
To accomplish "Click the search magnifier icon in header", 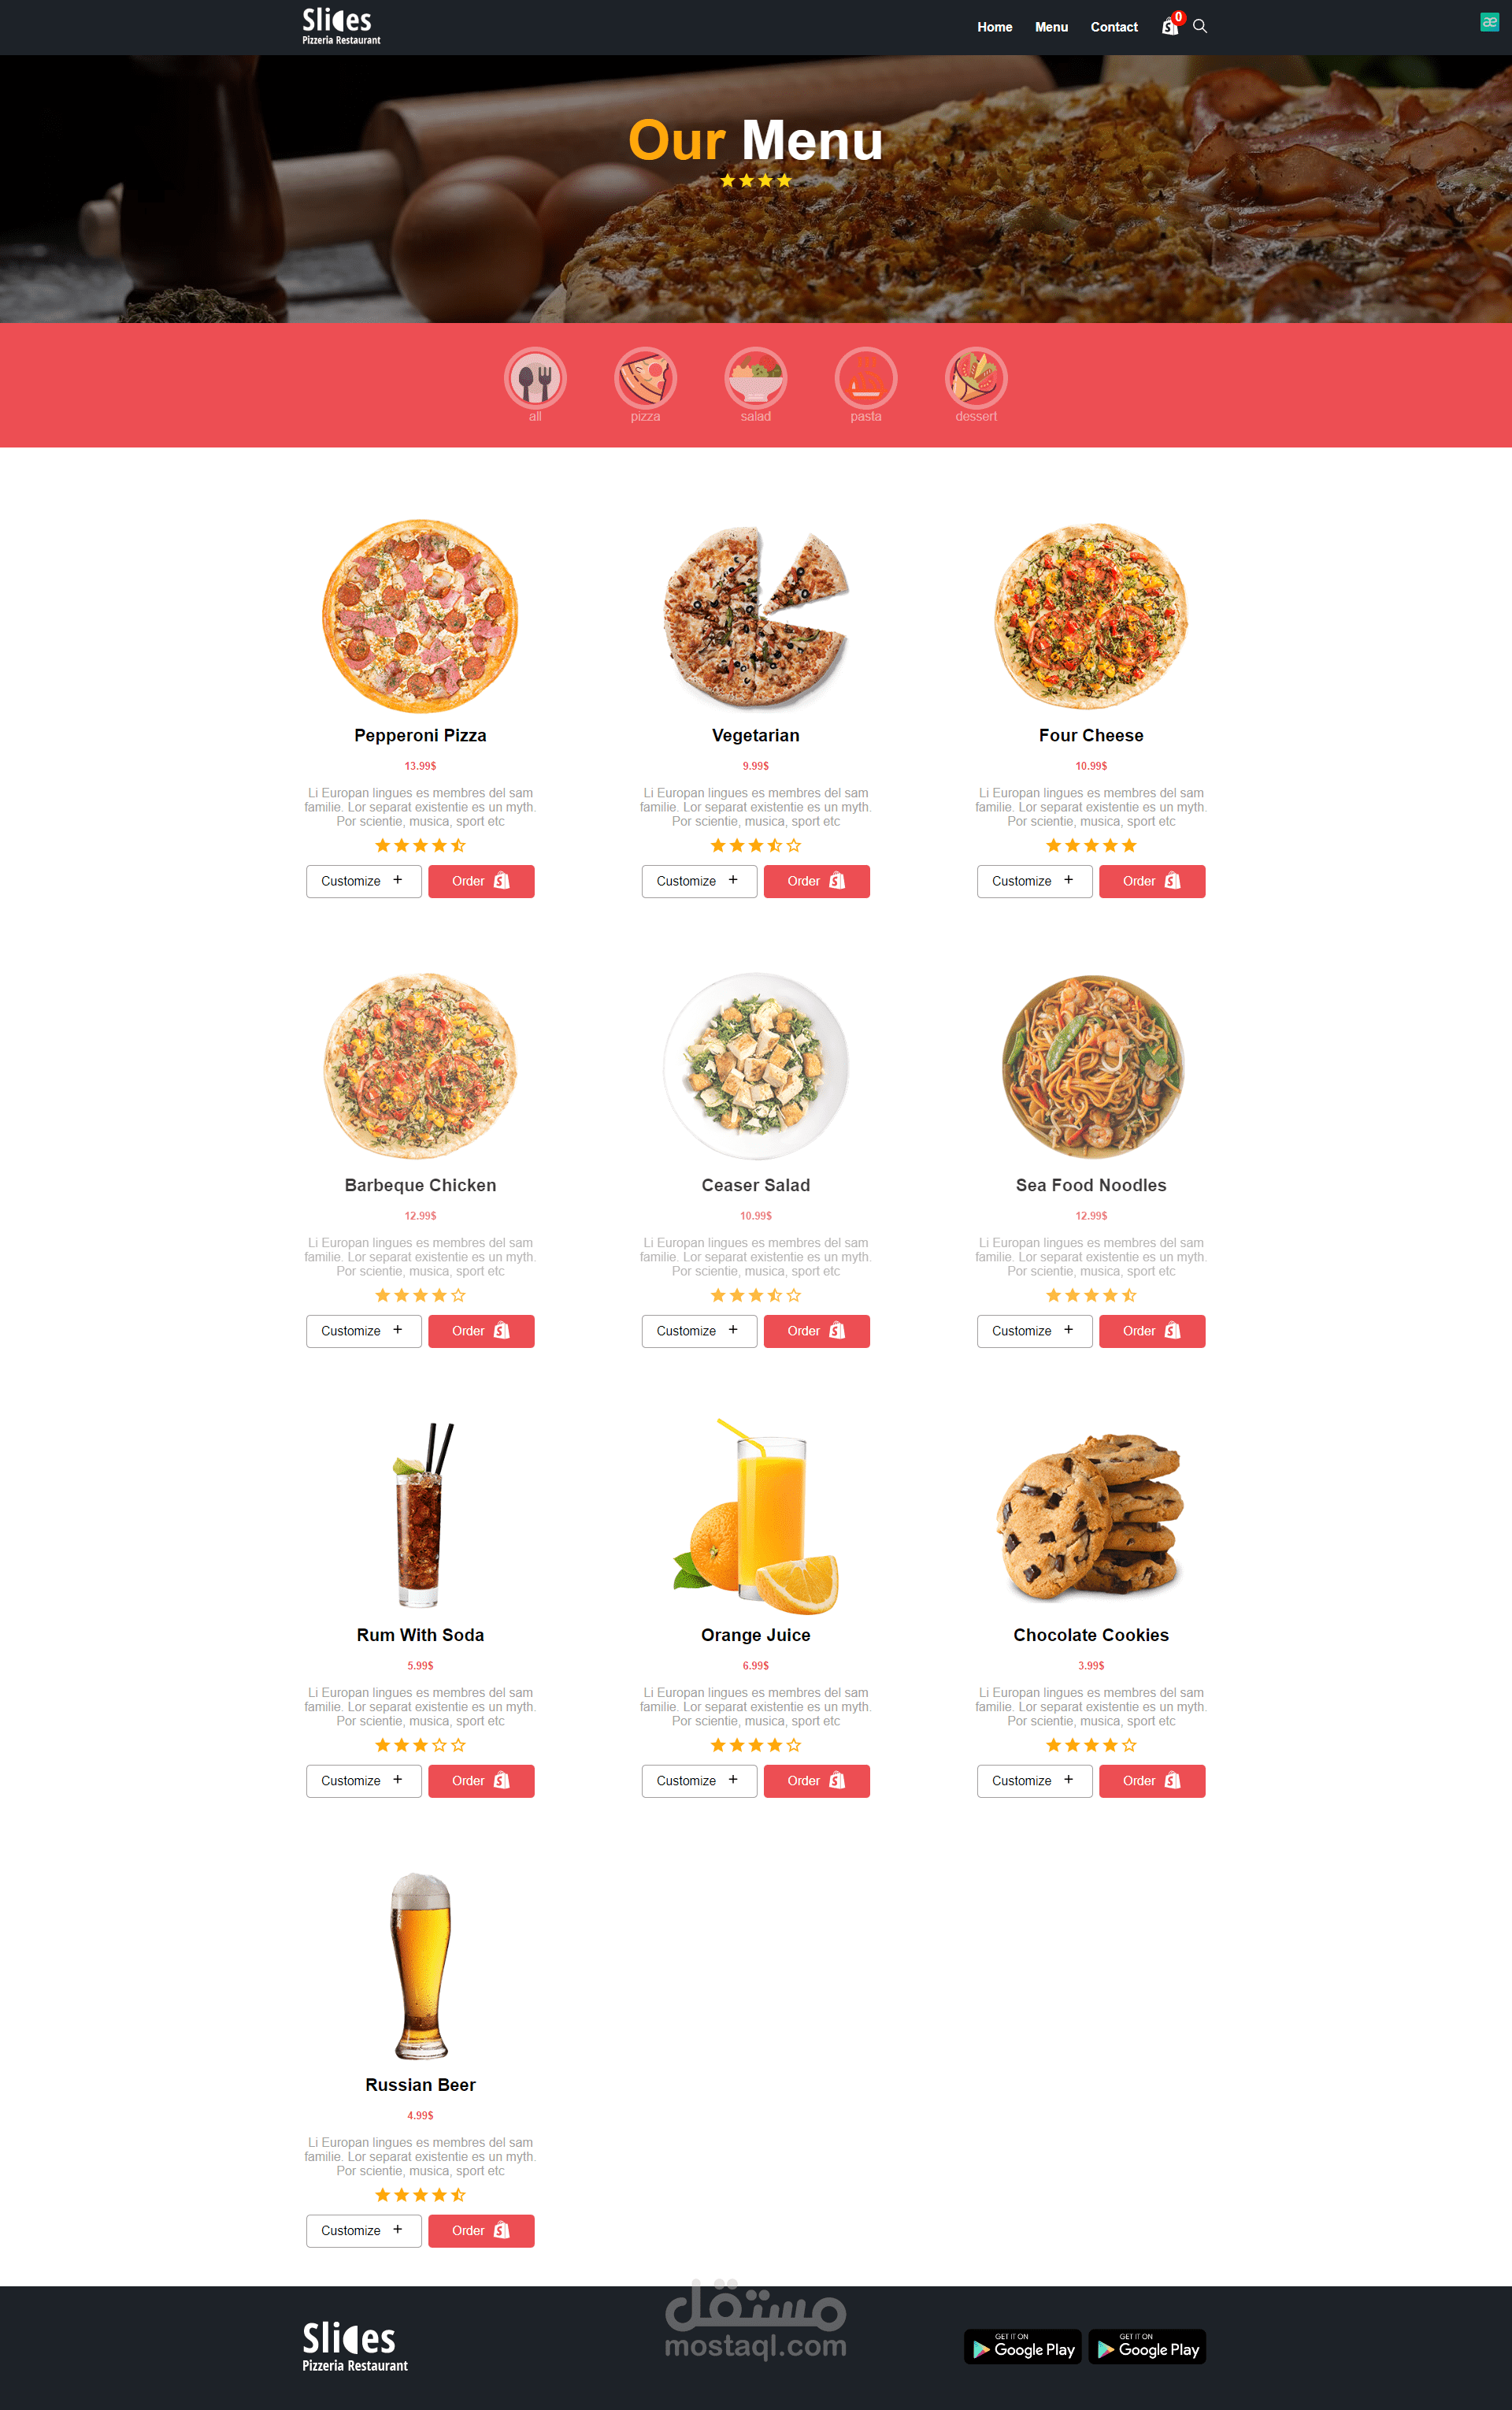I will [x=1200, y=26].
